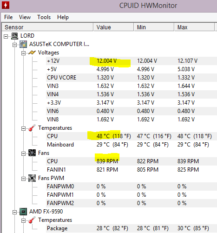Click the 48 °C (118 °F) current CPU value
217x233 pixels.
tap(114, 136)
